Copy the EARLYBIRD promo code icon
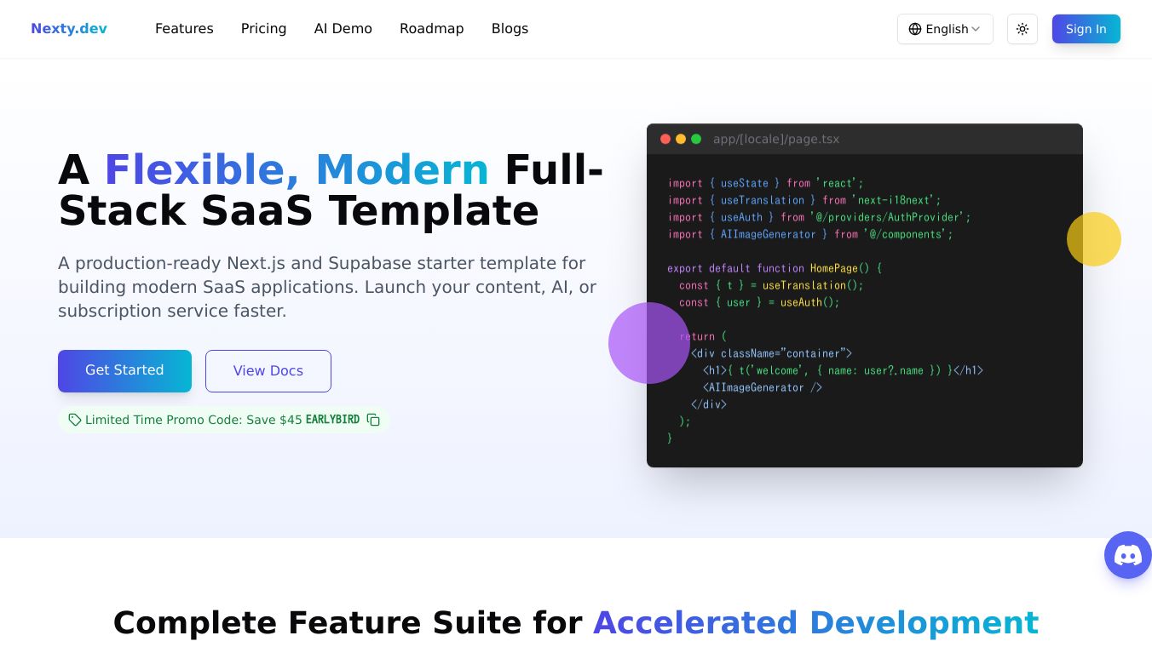1152x647 pixels. point(373,420)
